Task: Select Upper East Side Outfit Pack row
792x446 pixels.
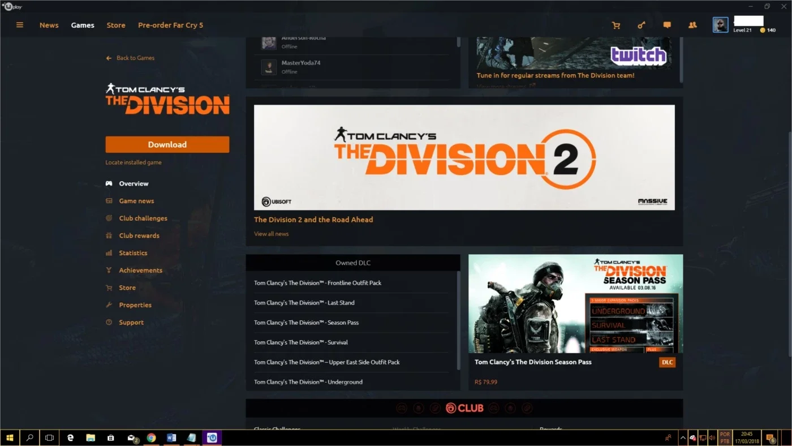Action: click(351, 362)
